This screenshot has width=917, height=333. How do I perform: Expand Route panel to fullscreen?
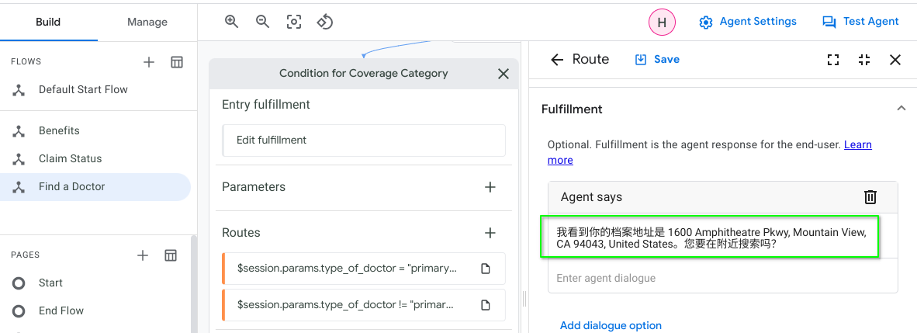833,60
